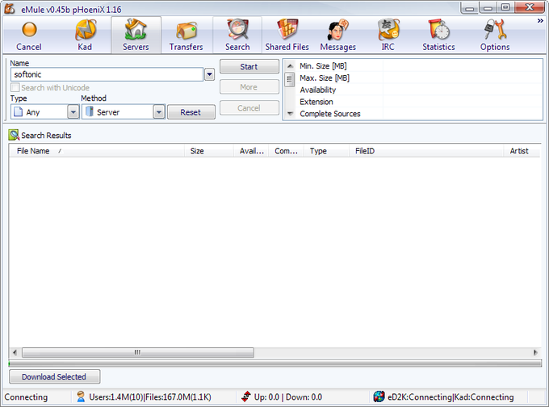Open the Shared Files toolbar icon
This screenshot has height=407, width=549.
pyautogui.click(x=287, y=36)
